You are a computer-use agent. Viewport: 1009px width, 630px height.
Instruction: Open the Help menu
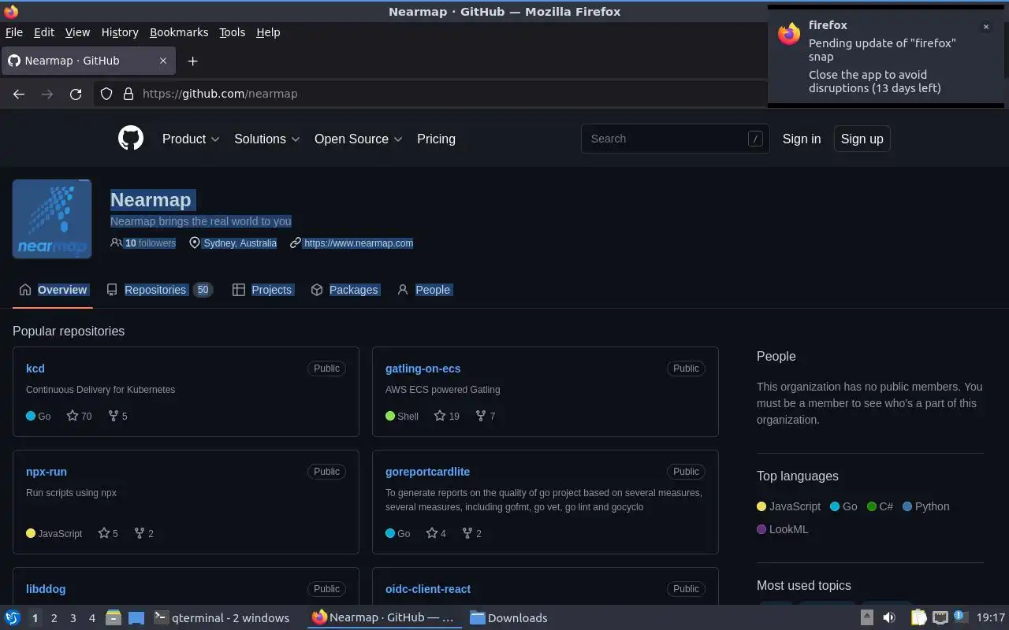point(268,32)
